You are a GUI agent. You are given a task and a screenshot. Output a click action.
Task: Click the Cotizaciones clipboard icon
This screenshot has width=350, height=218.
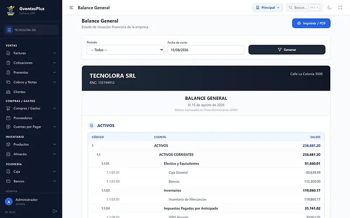[8, 63]
